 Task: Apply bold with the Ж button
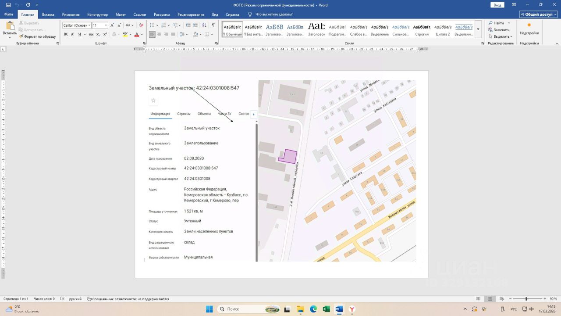(66, 34)
